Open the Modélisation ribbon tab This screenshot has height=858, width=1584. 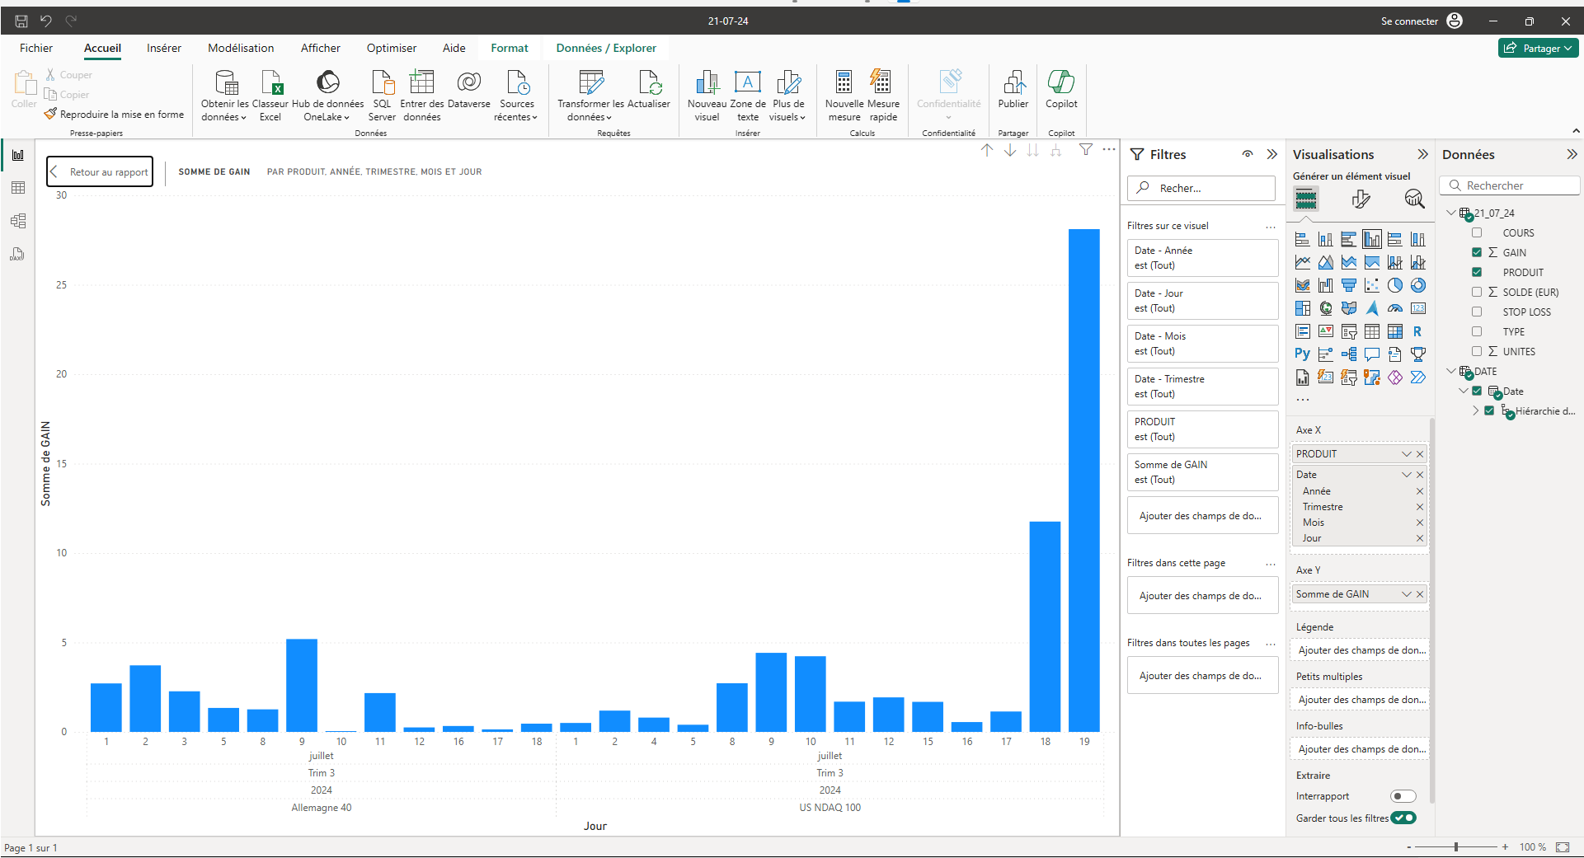click(241, 48)
